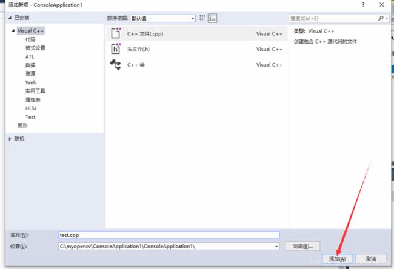Viewport: 394px width, 269px height.
Task: Select the 属性表 category
Action: 33,100
